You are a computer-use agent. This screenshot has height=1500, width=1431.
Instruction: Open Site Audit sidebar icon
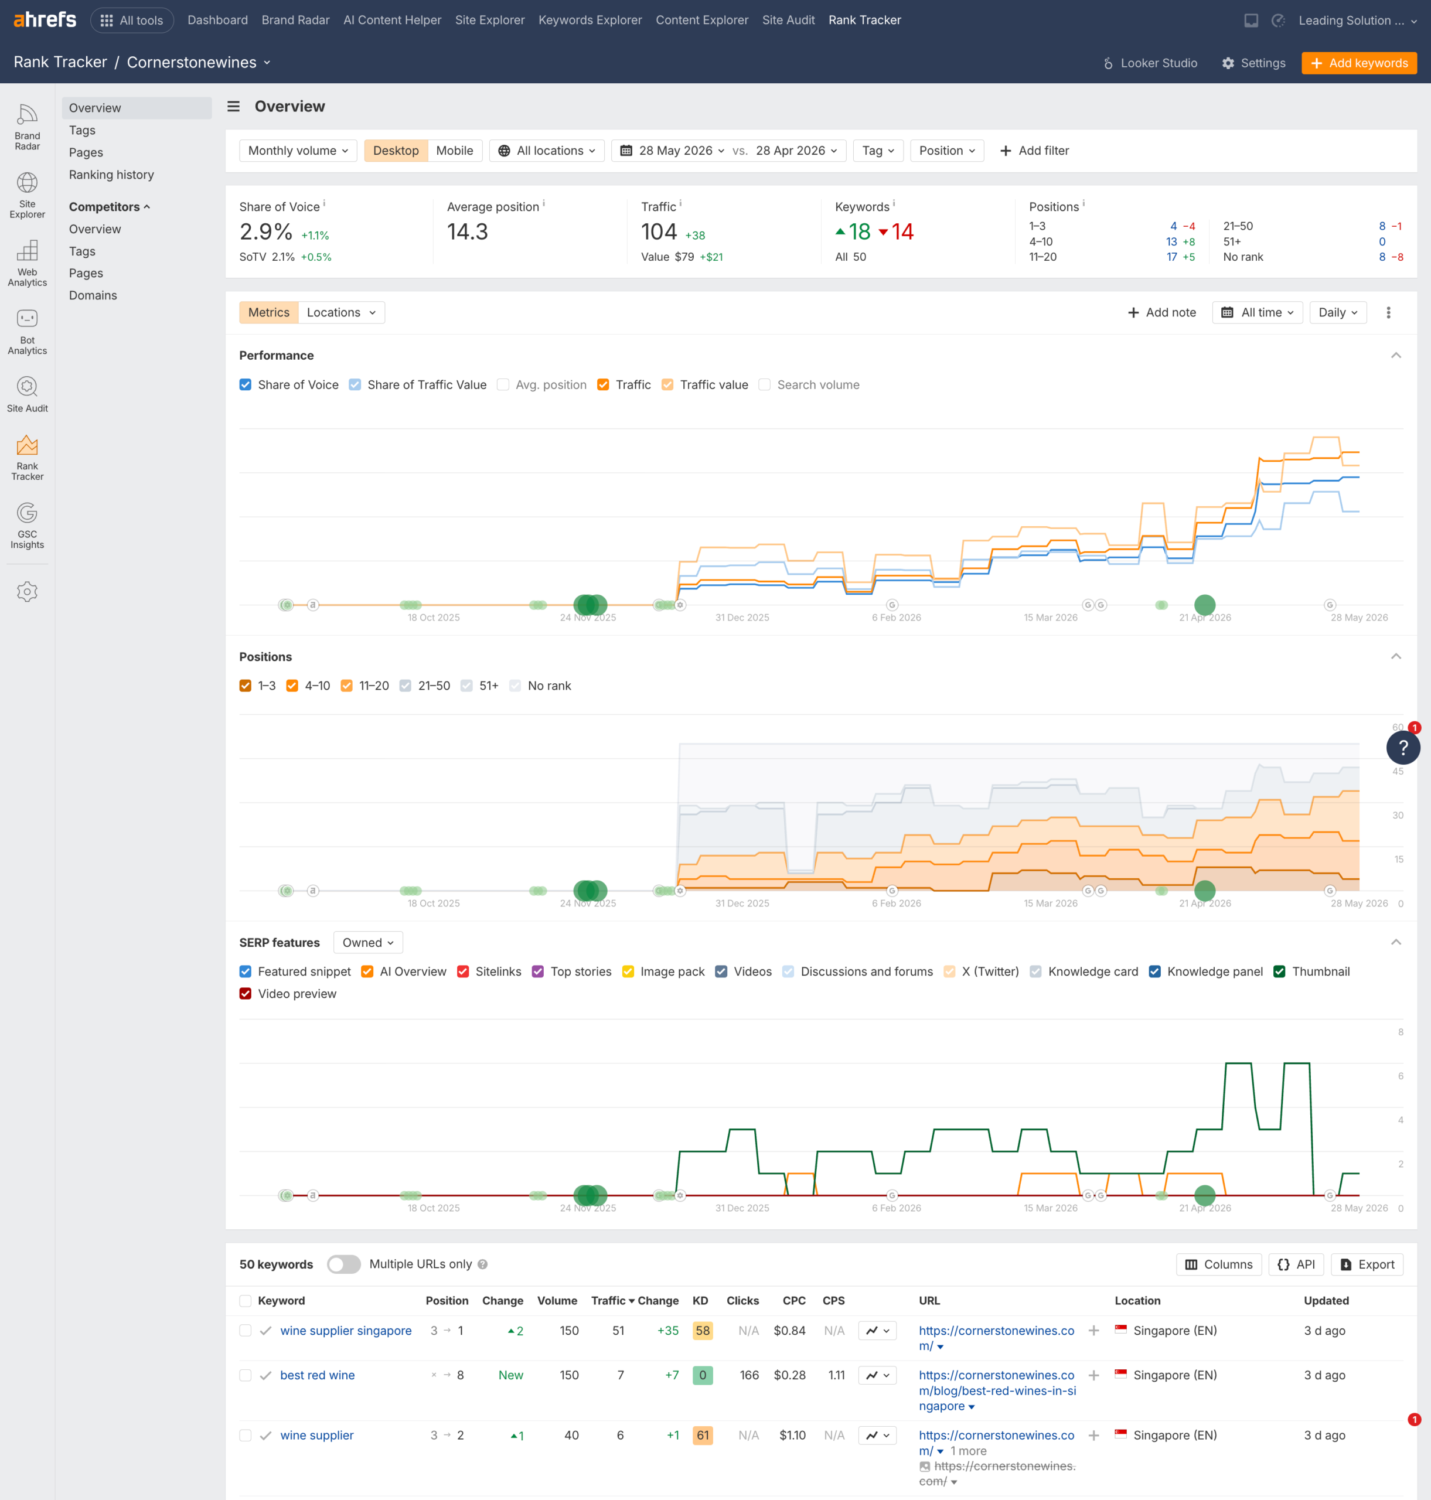[x=27, y=394]
